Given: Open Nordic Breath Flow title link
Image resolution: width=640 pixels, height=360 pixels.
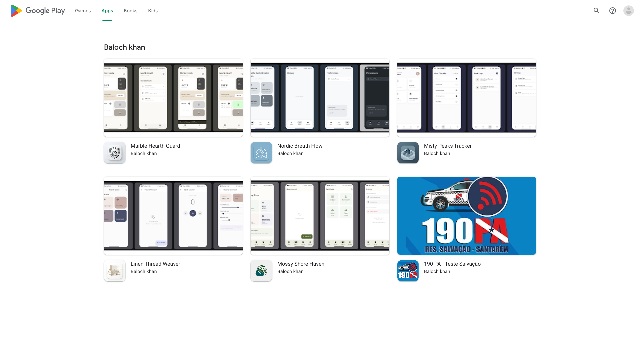Looking at the screenshot, I should pos(300,146).
